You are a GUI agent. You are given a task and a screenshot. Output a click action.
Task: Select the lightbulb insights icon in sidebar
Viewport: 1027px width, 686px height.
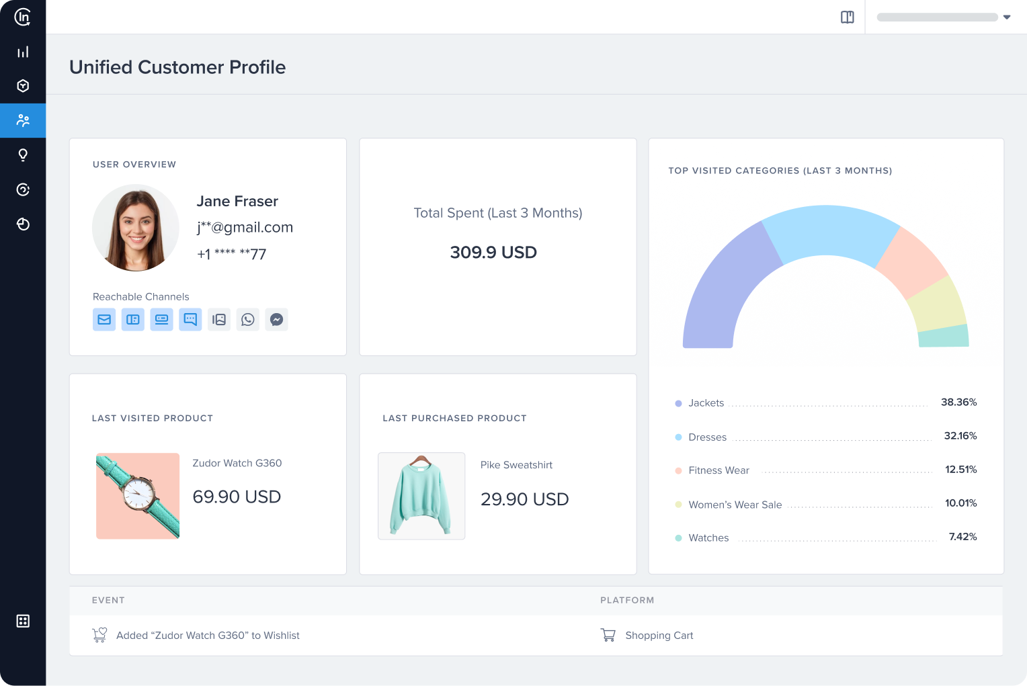pos(23,155)
